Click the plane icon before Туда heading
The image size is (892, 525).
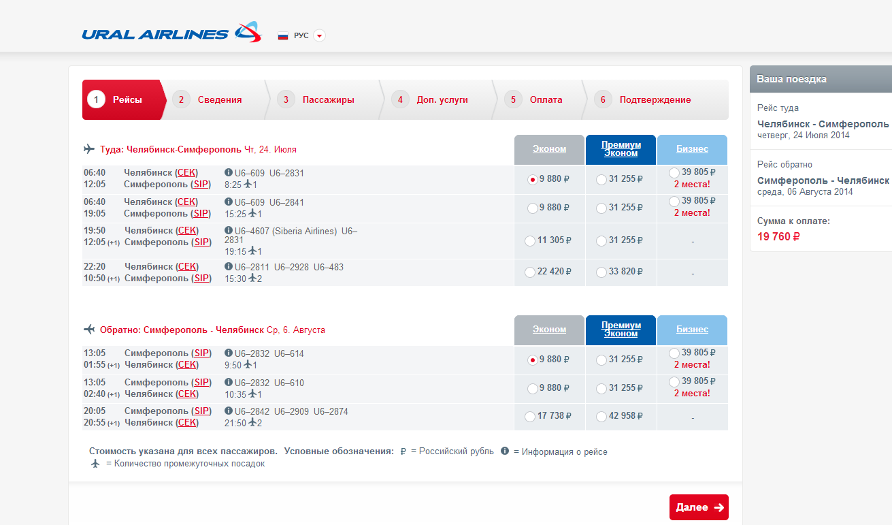tap(88, 149)
